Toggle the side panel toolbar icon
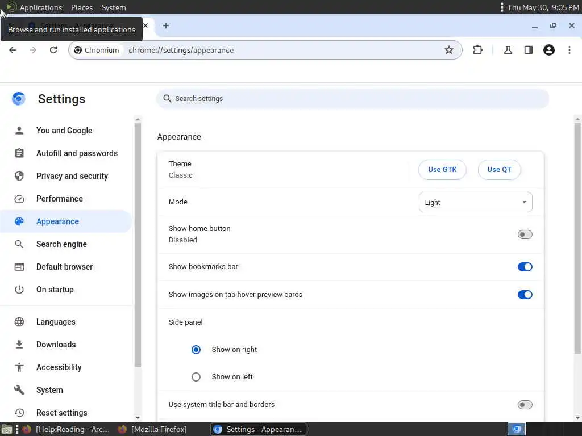The width and height of the screenshot is (582, 436). pyautogui.click(x=528, y=50)
